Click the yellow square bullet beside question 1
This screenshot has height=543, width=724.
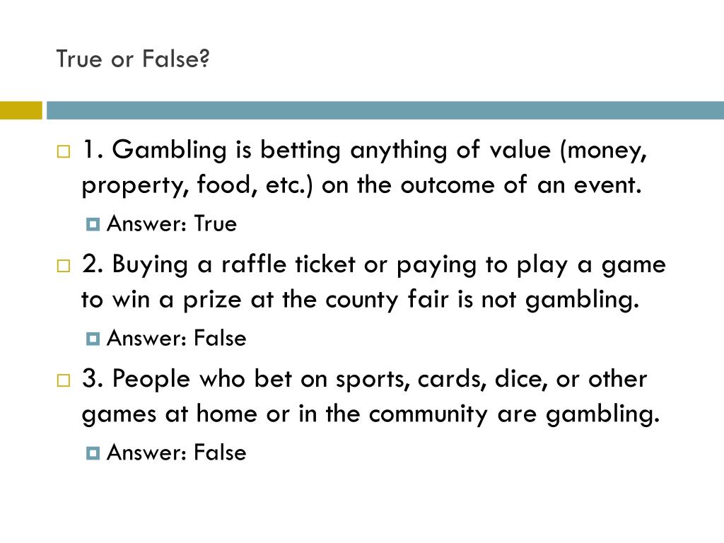click(x=64, y=151)
